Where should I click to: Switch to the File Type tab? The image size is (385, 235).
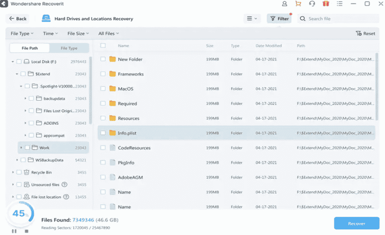(x=69, y=48)
